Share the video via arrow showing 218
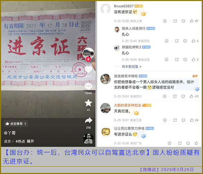 coord(88,120)
